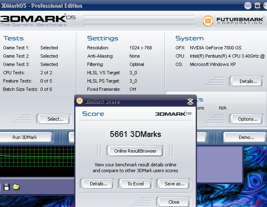Click the 3DMark Score dialog title icon
Screen dimensions: 267x207
click(x=80, y=101)
